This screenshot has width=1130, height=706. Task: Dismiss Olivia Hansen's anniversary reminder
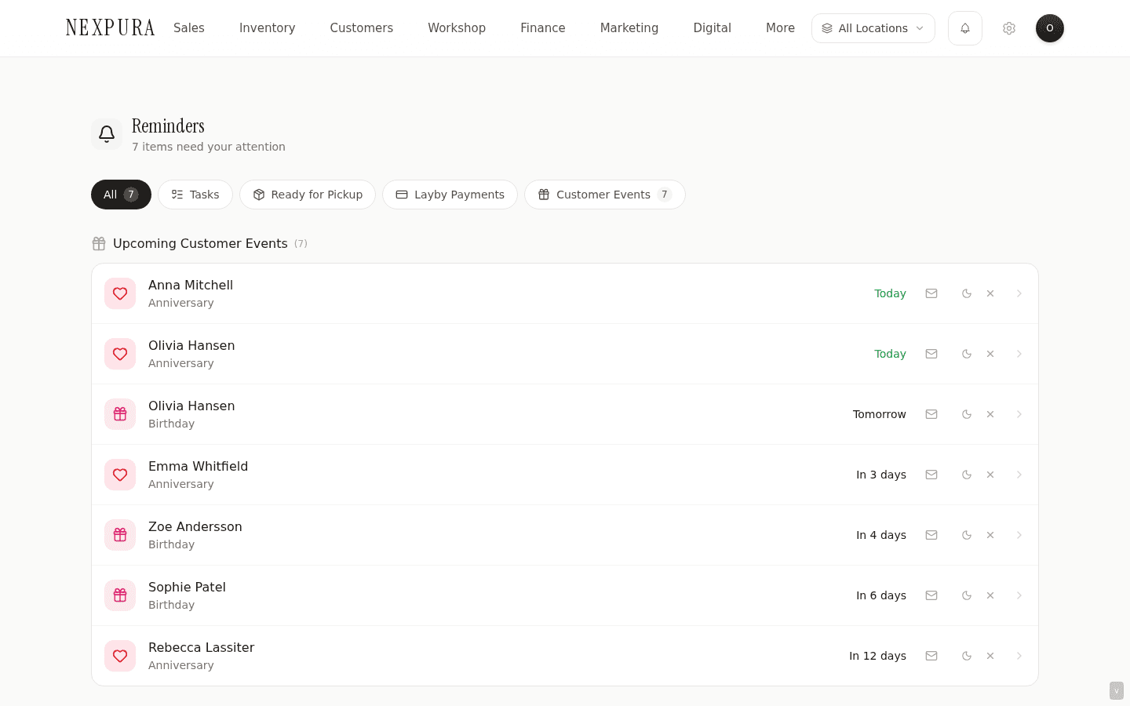click(x=990, y=354)
